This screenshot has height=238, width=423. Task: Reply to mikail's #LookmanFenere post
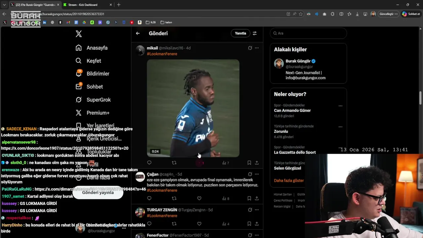point(149,163)
